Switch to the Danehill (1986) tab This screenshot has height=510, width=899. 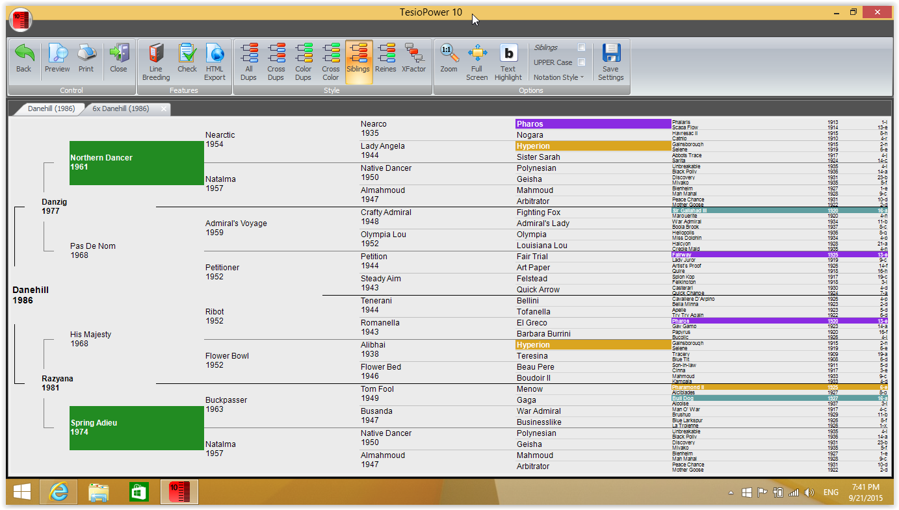[51, 109]
